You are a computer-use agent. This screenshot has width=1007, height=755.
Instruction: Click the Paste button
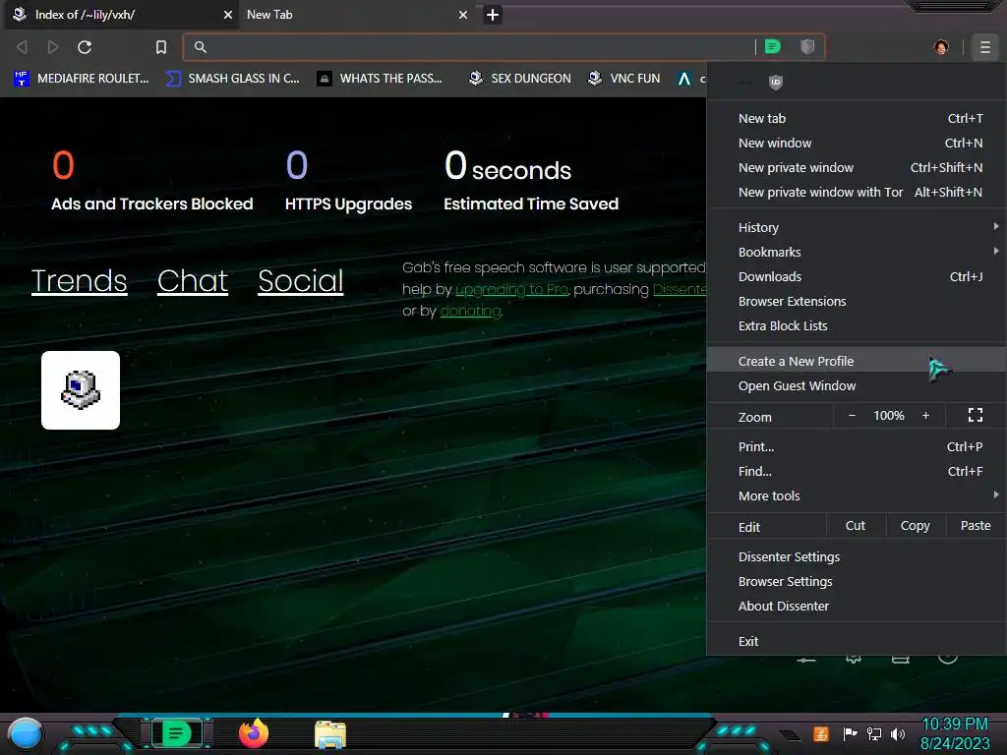(x=976, y=526)
